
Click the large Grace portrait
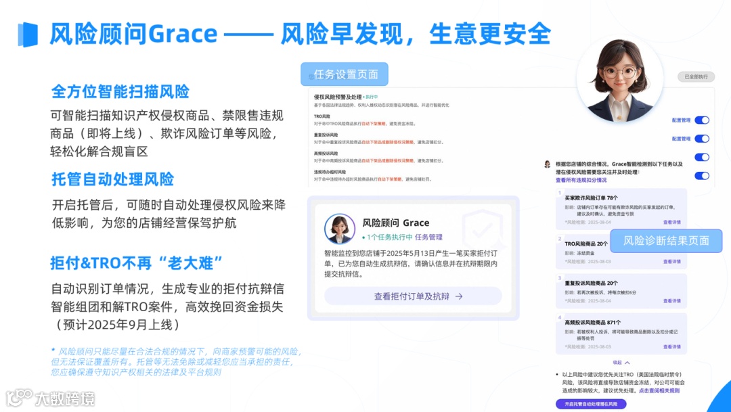(619, 80)
